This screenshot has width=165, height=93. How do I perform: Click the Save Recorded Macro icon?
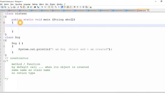coord(86,7)
